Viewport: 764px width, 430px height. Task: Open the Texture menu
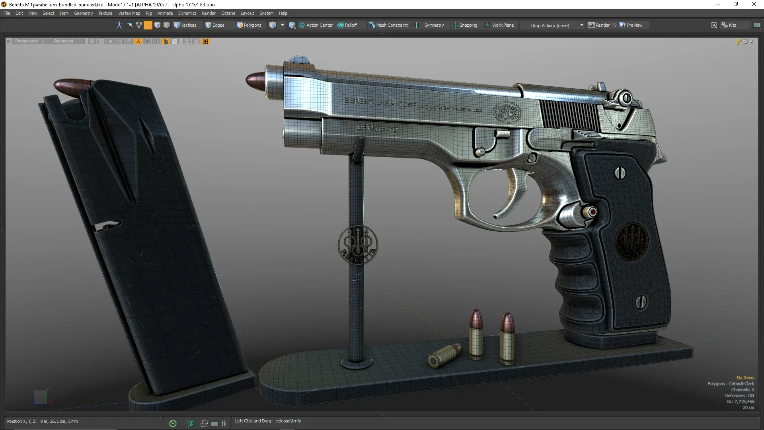(105, 13)
